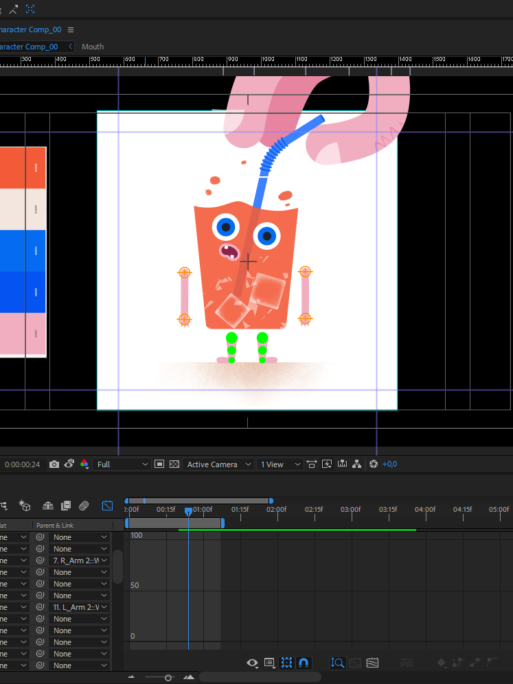The width and height of the screenshot is (513, 684).
Task: Click graph editor eye icon for properties
Action: [252, 663]
